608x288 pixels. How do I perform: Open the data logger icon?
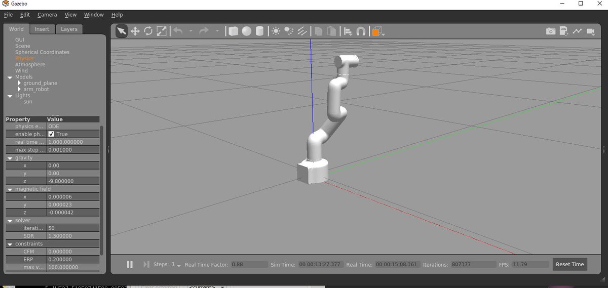point(564,31)
